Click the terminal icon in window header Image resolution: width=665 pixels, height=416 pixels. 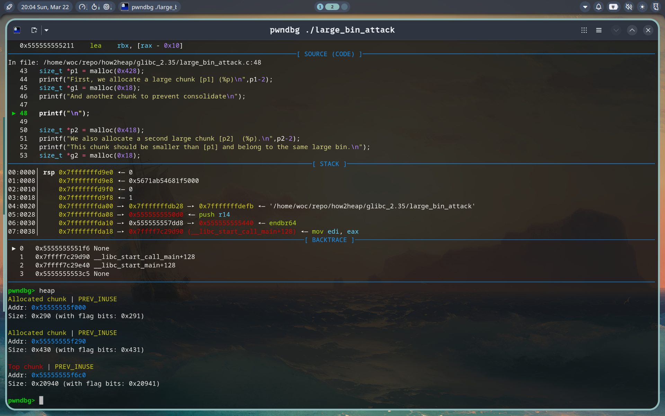pyautogui.click(x=17, y=30)
